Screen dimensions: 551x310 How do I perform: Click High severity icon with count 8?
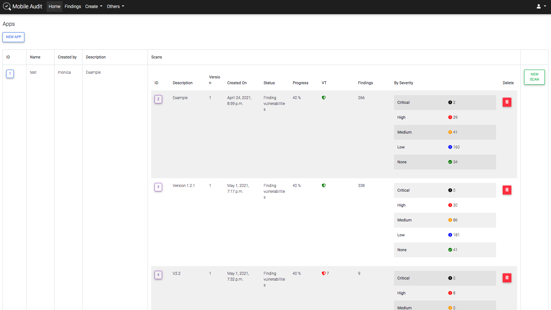(450, 293)
